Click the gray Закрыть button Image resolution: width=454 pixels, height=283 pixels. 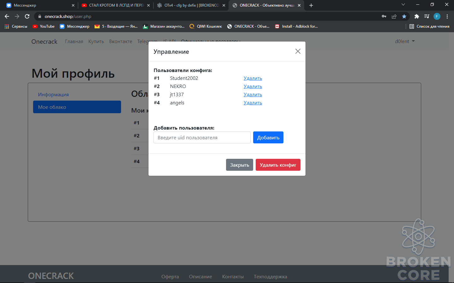[x=240, y=165]
